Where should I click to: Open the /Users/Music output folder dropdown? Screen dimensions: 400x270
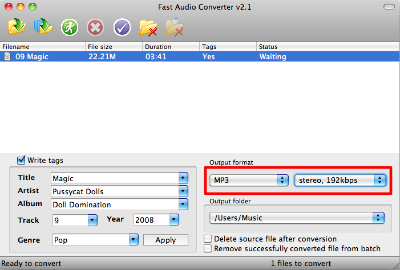(x=297, y=218)
